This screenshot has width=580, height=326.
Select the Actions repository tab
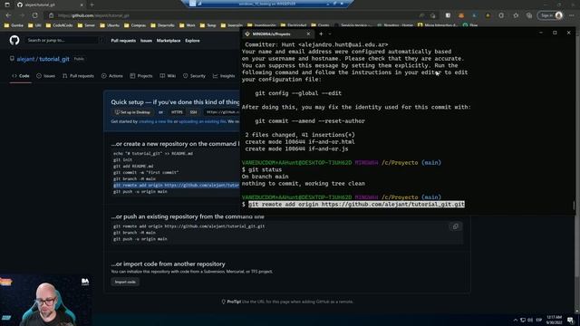tap(112, 76)
